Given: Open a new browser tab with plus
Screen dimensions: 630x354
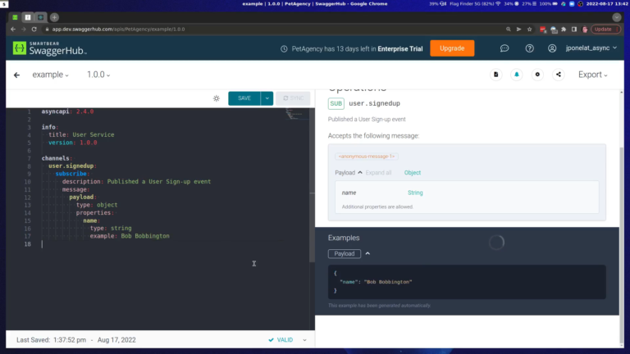Looking at the screenshot, I should click(55, 17).
